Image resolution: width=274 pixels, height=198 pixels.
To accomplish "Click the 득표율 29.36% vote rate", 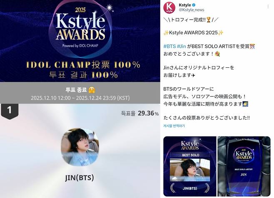I will [140, 113].
